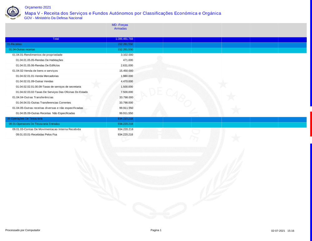312x241 pixels.
Task: Click the date stamp 02-07-2021 in the footer
Action: (x=278, y=231)
